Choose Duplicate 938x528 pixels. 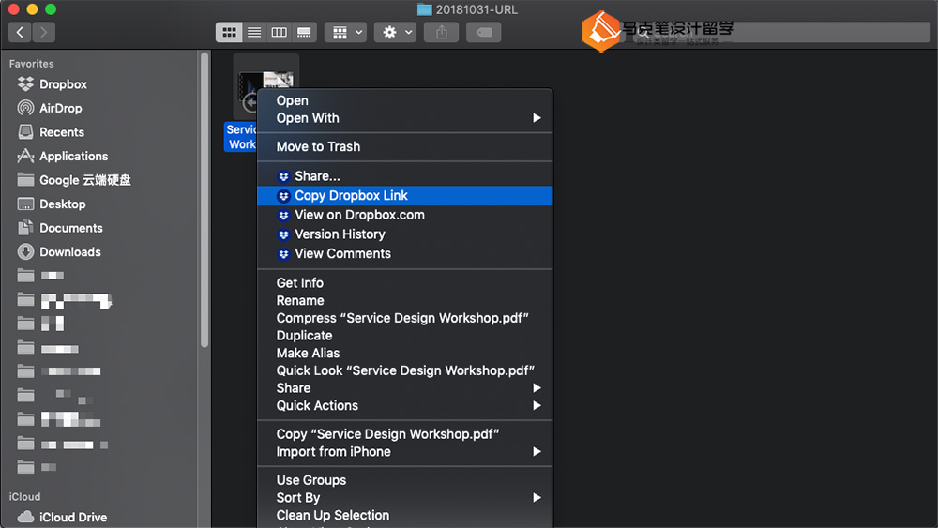tap(404, 336)
